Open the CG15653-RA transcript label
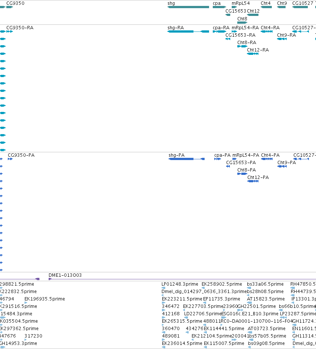Viewport: 316px width, 349px height. [241, 35]
